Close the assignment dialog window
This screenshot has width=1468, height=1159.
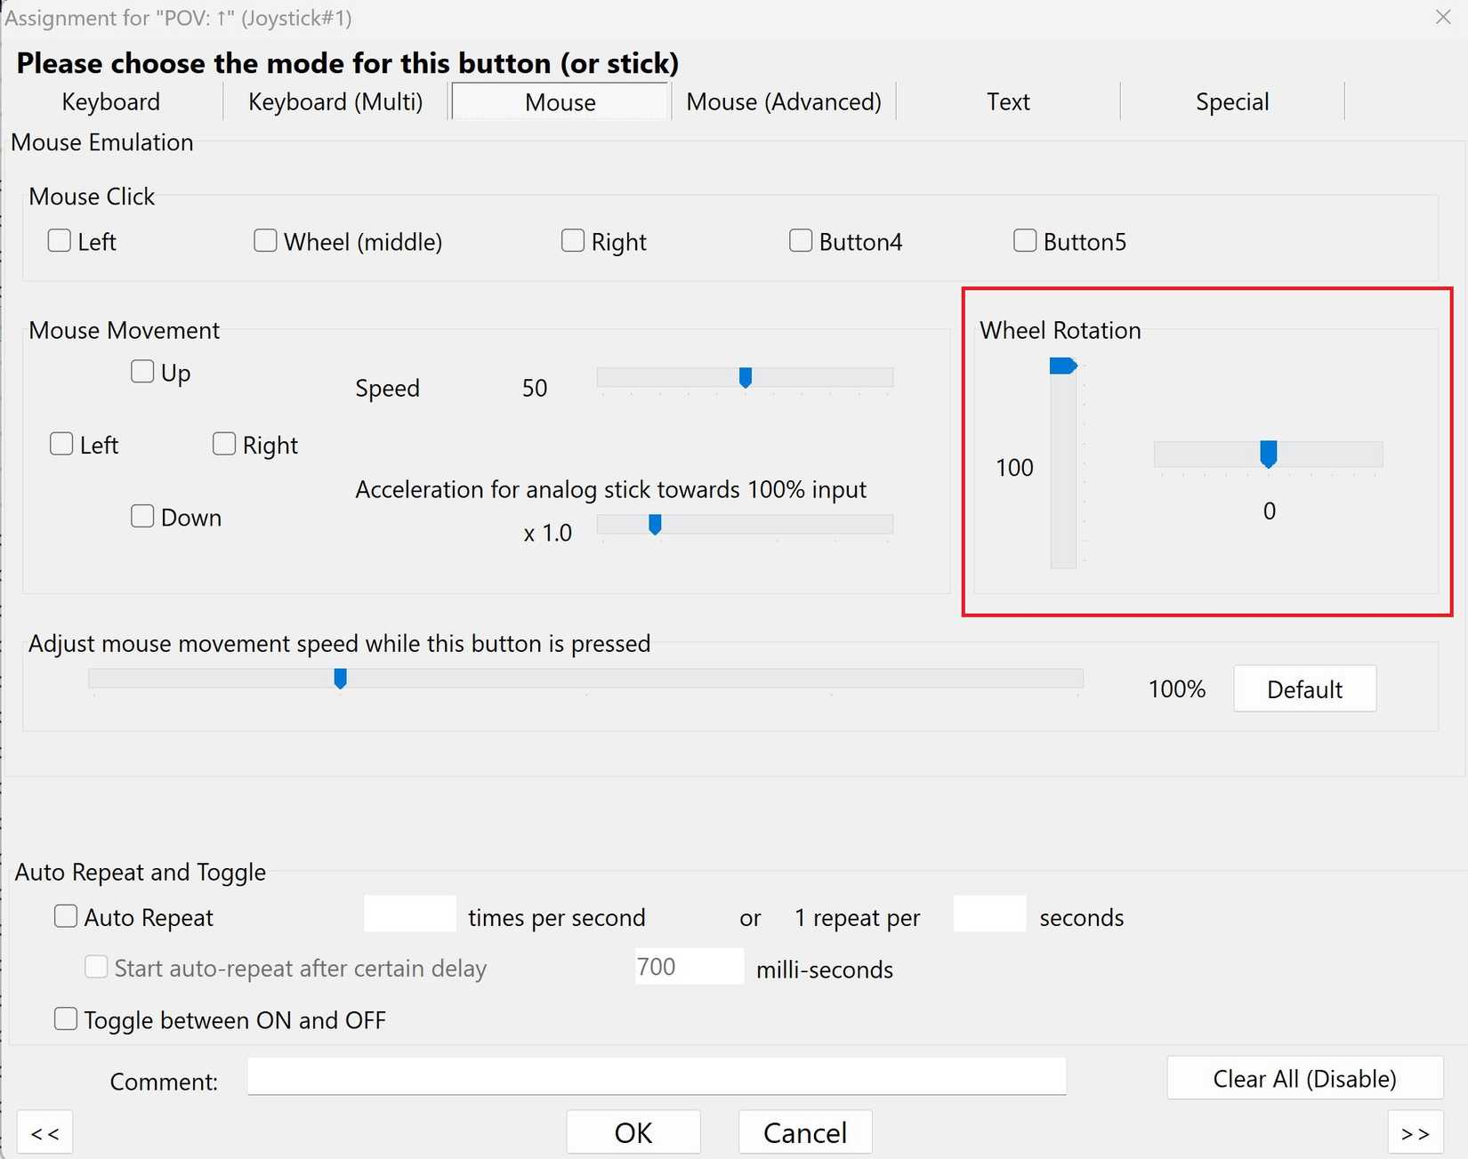click(1443, 17)
